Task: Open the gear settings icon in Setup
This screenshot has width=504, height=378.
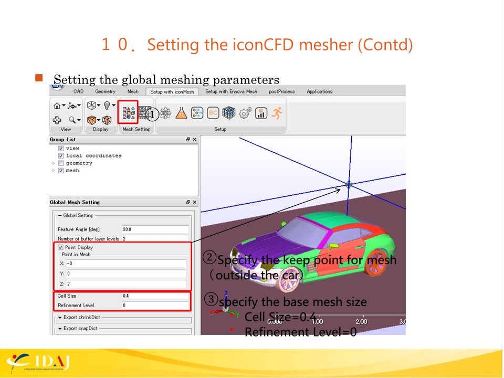Action: point(245,113)
